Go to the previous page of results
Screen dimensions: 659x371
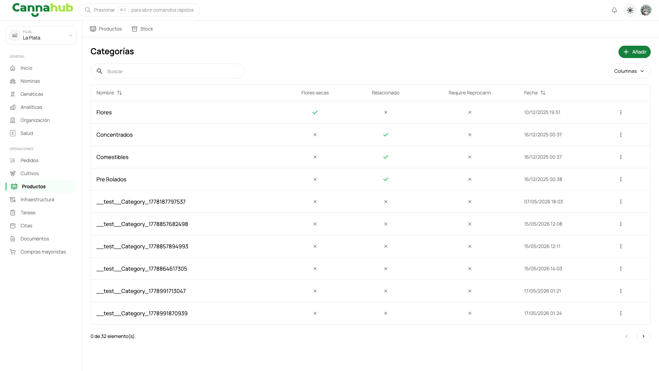[x=626, y=336]
